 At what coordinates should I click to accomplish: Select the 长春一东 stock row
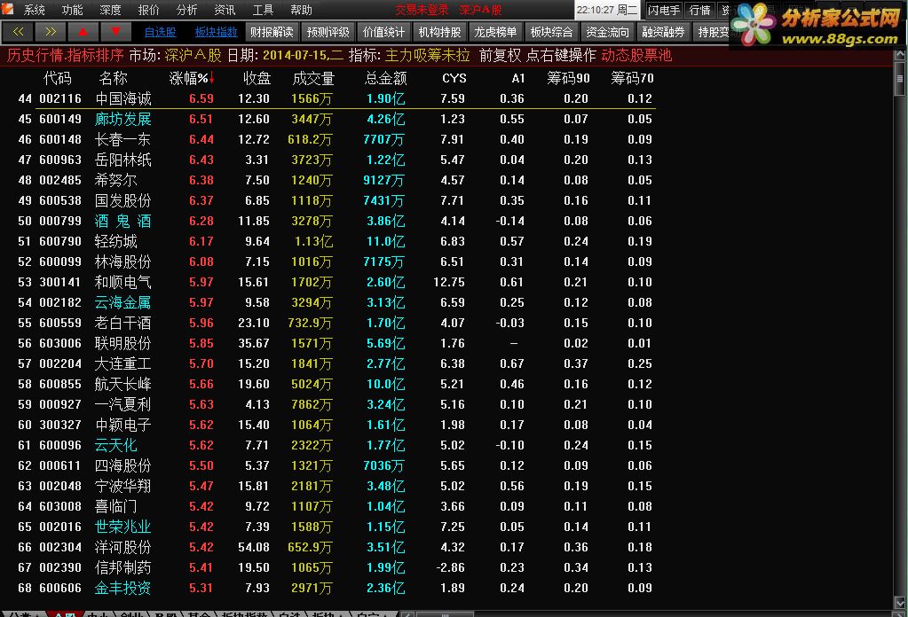336,139
